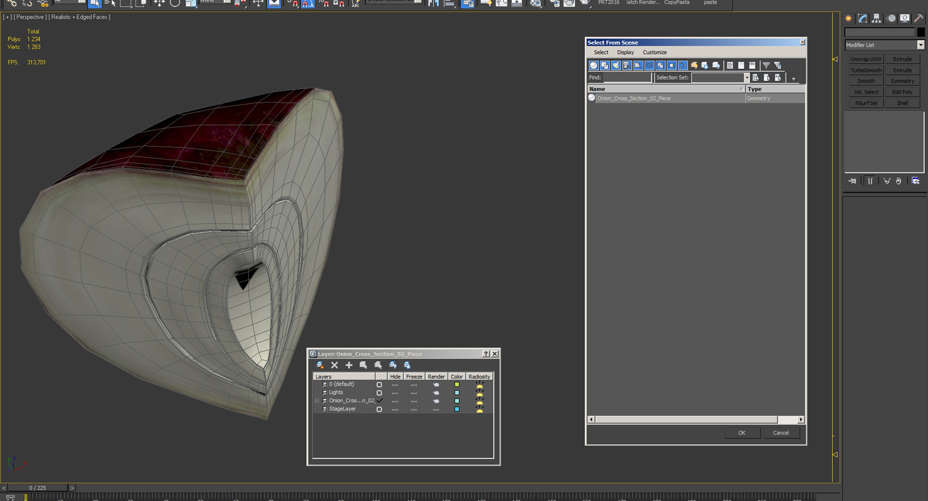Click the object color swatch beside name field

(920, 32)
